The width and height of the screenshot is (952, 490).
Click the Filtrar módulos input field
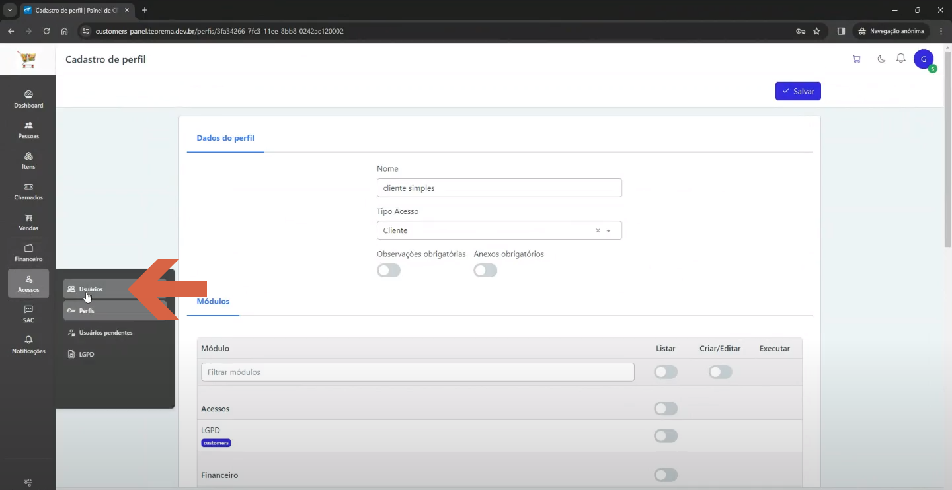[417, 372]
